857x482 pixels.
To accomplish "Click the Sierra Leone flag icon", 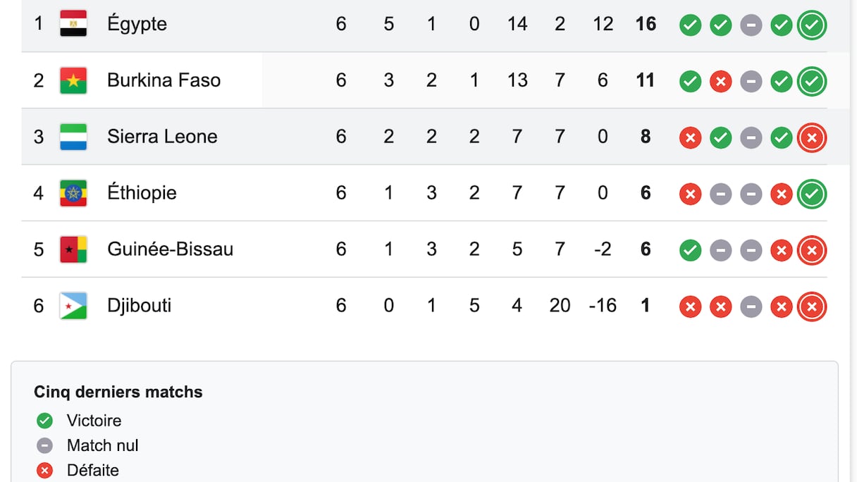I will click(x=73, y=137).
